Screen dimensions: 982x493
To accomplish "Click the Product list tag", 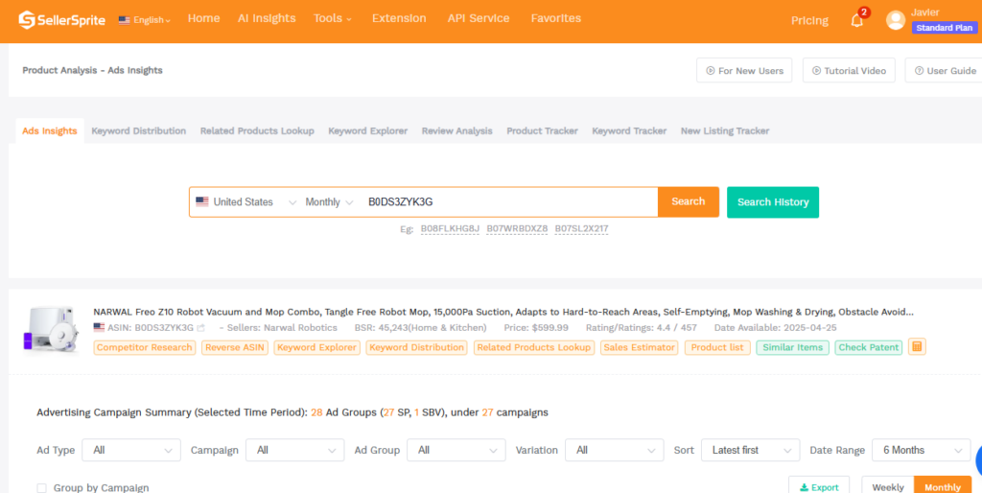I will [x=717, y=347].
